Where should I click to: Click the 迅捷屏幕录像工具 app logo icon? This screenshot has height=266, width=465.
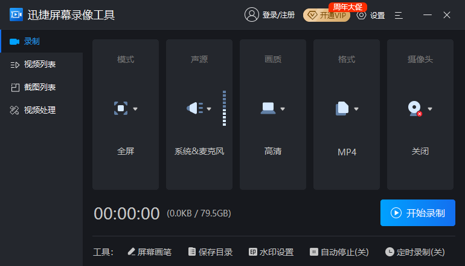(16, 15)
